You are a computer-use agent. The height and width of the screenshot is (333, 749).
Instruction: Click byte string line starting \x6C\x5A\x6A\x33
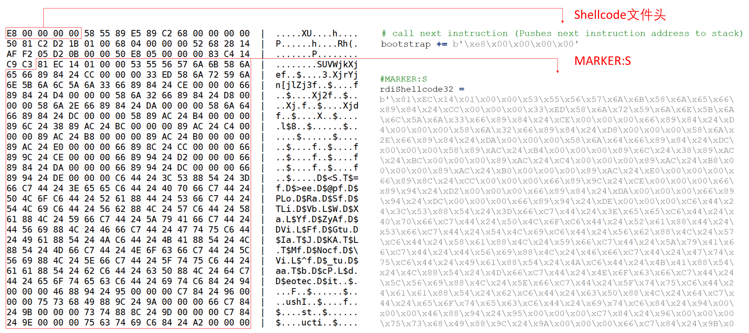point(557,120)
